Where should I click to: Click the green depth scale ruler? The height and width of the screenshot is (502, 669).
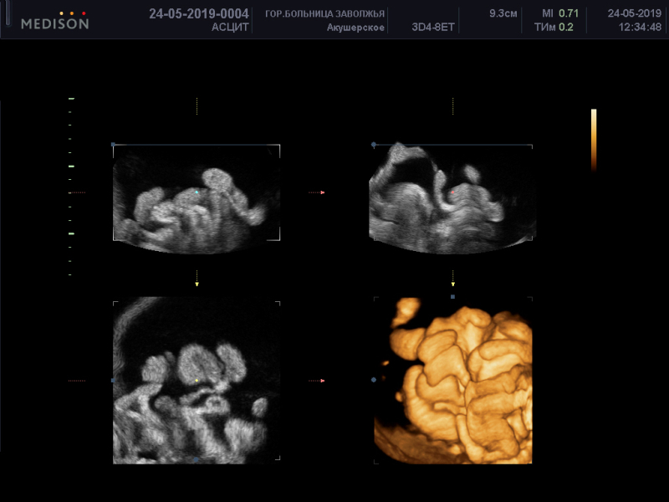[71, 187]
